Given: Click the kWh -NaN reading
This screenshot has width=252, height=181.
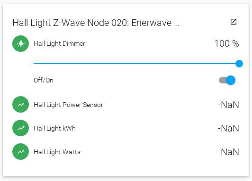Looking at the screenshot, I should (x=228, y=128).
